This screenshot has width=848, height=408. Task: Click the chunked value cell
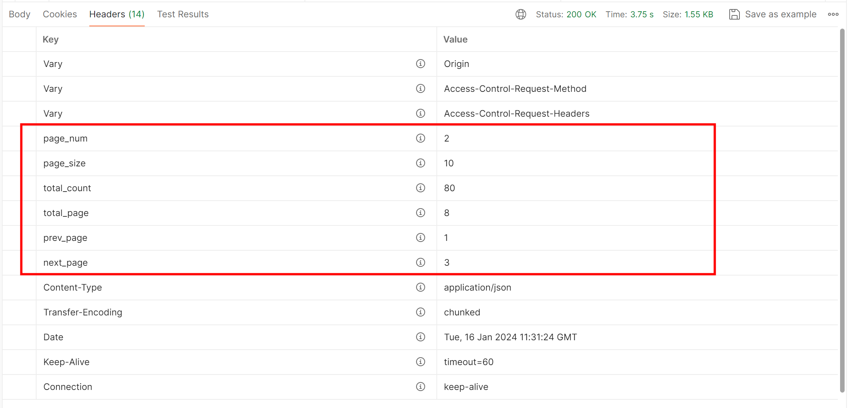[x=637, y=312]
